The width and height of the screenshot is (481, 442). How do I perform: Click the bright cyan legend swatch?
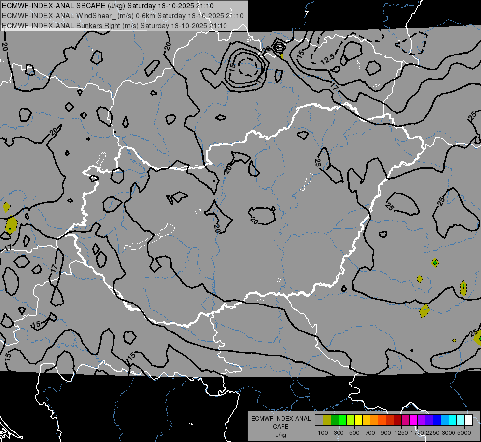point(453,420)
